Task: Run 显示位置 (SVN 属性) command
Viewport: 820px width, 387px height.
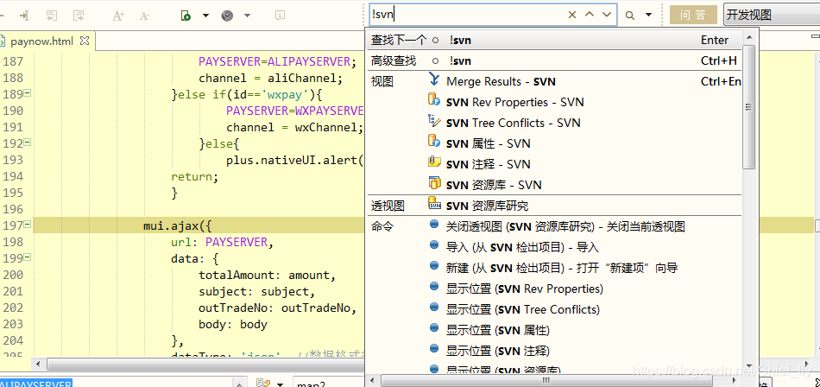Action: click(x=498, y=331)
